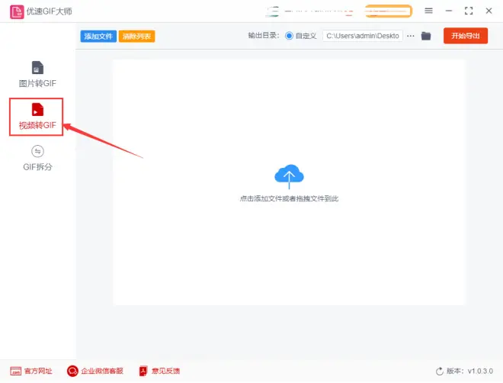
Task: Click the orange outlined button in title bar
Action: tap(389, 11)
